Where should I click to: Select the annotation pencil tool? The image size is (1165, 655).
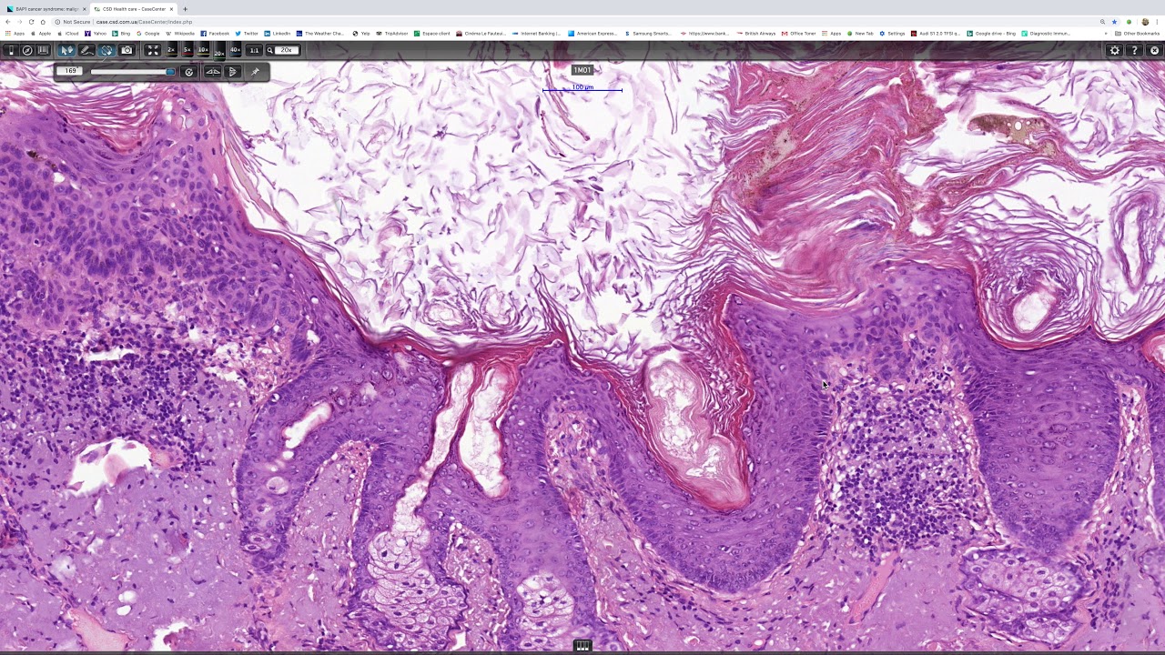point(86,50)
